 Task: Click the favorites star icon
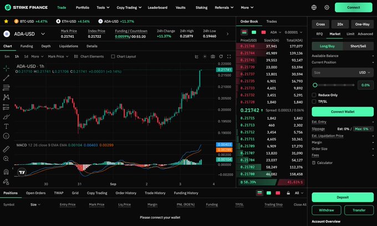coord(6,22)
